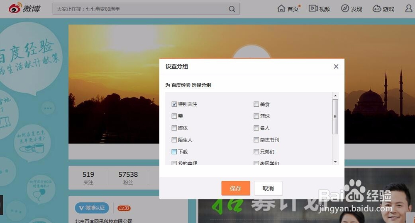
Task: Check the 亲 group checkbox
Action: 174,116
